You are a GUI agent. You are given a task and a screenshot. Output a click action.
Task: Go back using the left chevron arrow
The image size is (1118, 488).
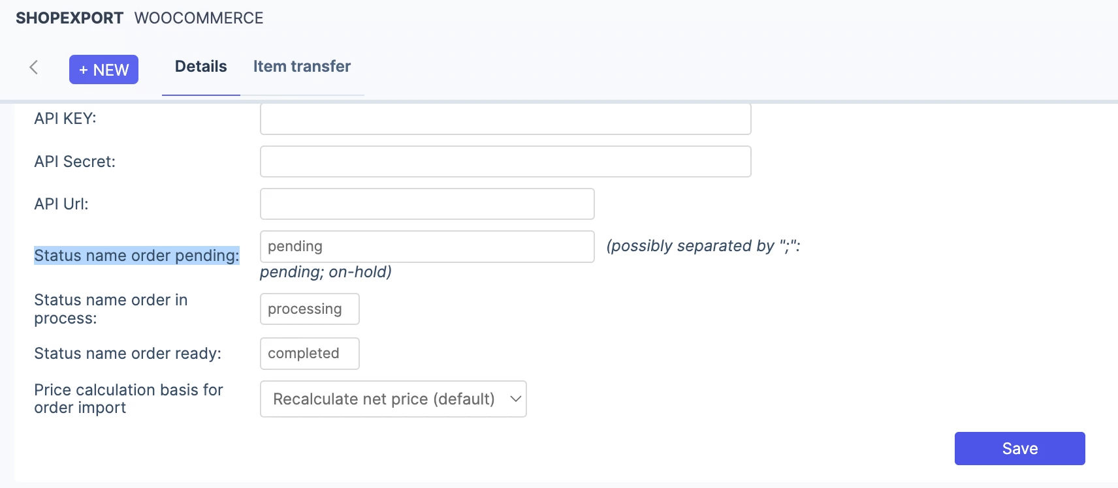tap(34, 67)
